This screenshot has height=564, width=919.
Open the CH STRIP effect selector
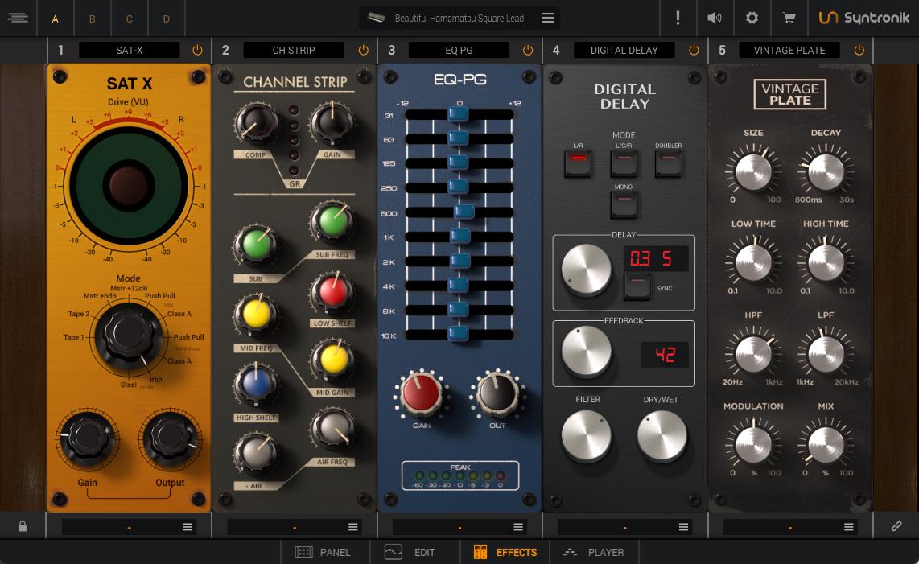tap(294, 50)
